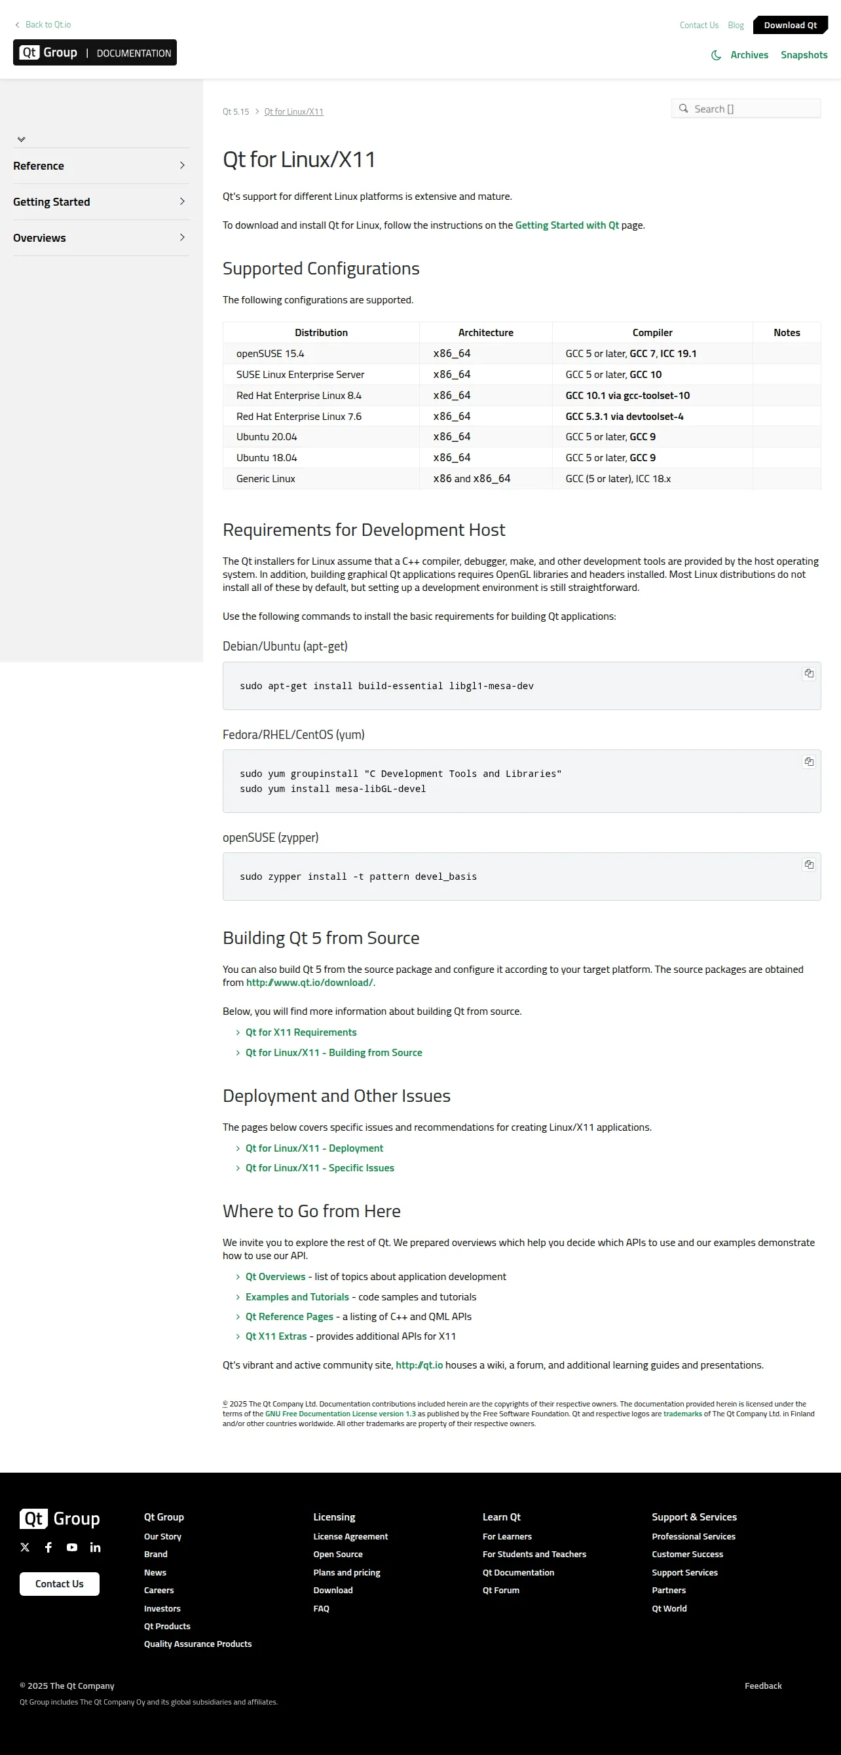Click the Download Qt button
This screenshot has height=1755, width=841.
click(790, 25)
